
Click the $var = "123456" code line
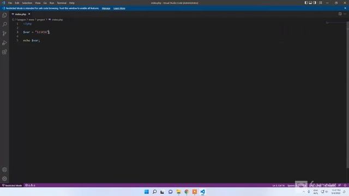pyautogui.click(x=37, y=32)
